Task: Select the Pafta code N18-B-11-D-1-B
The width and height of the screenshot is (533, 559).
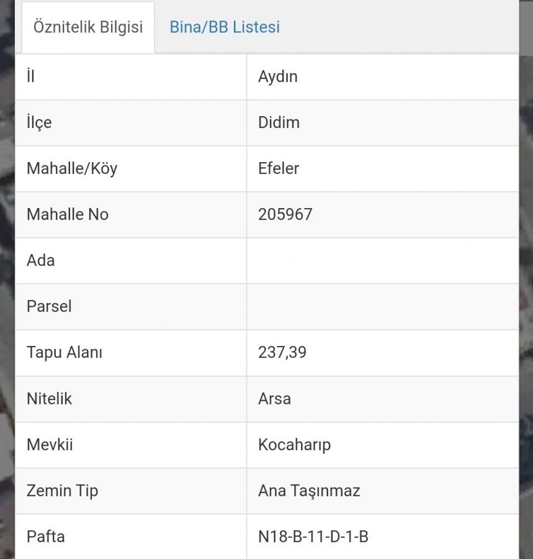Action: [313, 537]
